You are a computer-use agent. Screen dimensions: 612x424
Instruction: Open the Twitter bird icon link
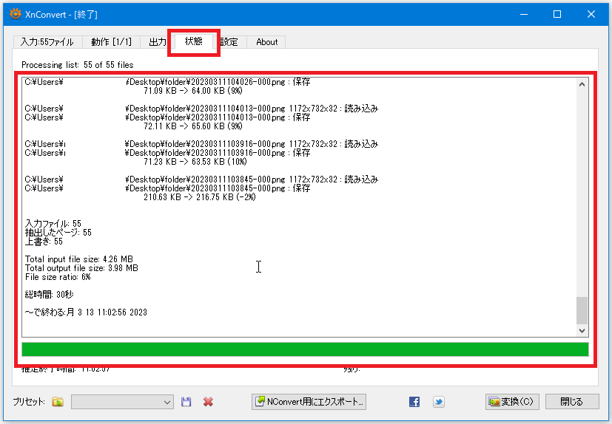click(439, 402)
